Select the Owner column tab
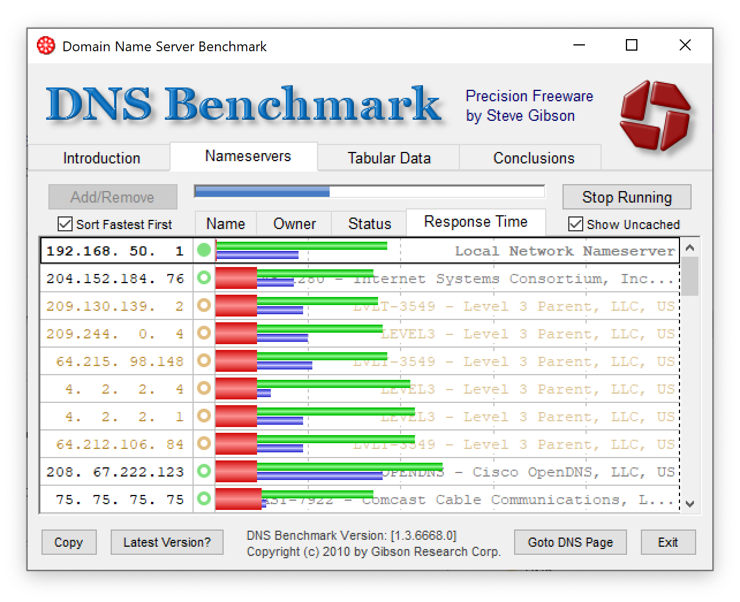Screen dimensions: 740x602 pos(294,223)
